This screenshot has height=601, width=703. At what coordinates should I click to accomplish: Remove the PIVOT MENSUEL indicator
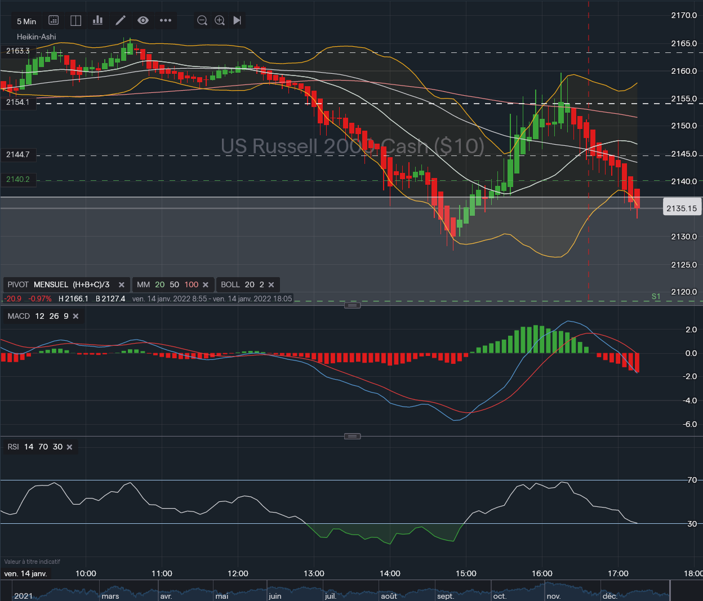pos(121,285)
